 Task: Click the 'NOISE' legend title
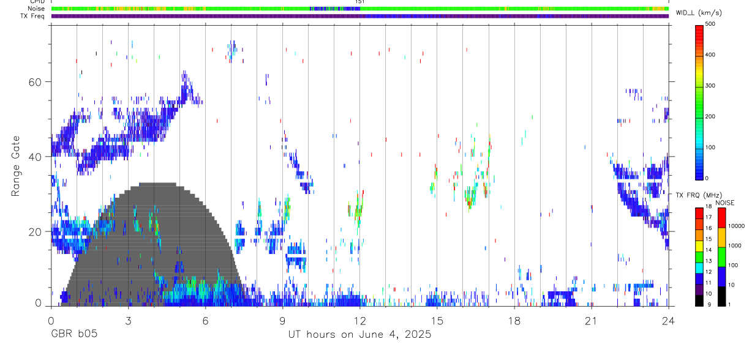click(x=724, y=203)
